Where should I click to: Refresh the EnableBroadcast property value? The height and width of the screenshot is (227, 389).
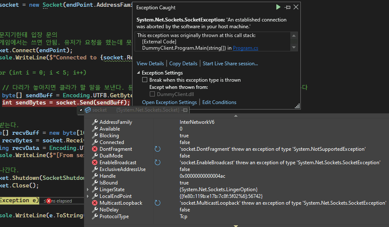[157, 163]
